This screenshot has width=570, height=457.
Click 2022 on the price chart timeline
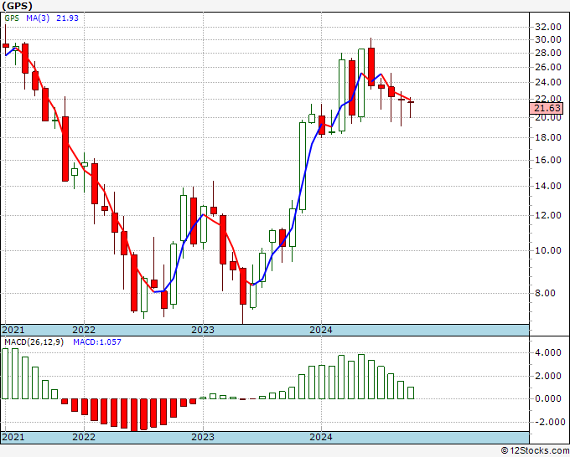[x=84, y=330]
